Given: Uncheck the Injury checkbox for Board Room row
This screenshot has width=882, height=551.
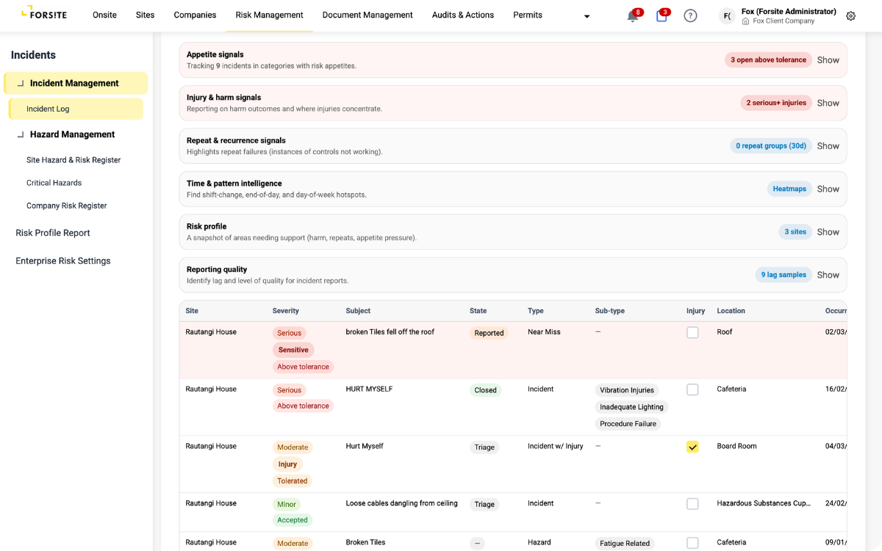Looking at the screenshot, I should click(x=692, y=447).
